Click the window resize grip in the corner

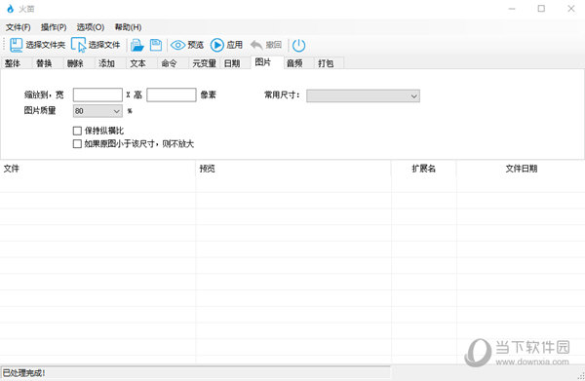coord(580,376)
